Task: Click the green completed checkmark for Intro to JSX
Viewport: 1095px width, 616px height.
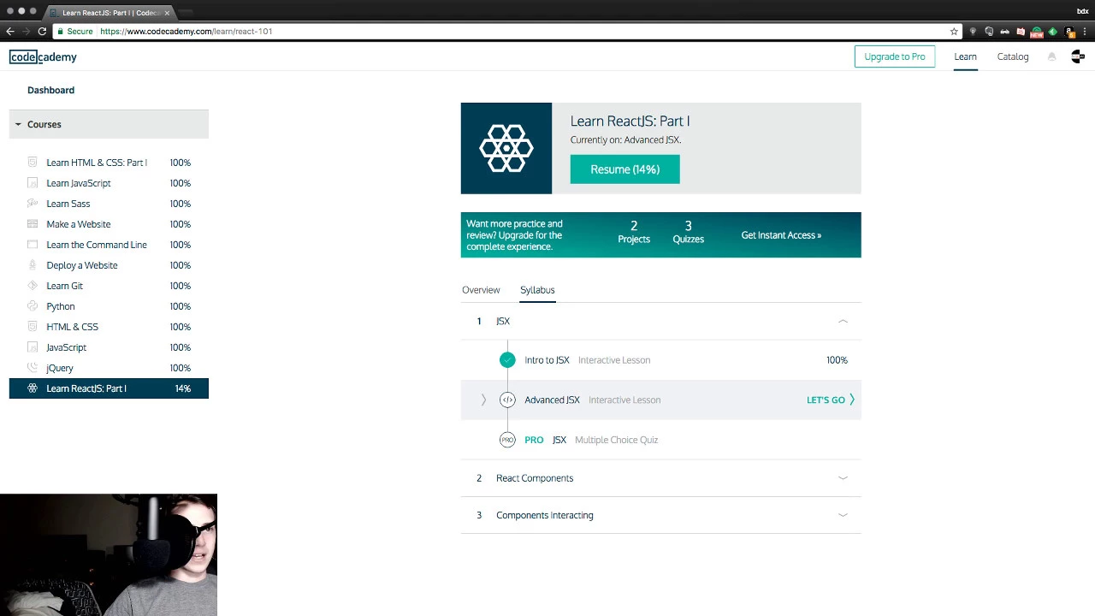Action: tap(507, 360)
